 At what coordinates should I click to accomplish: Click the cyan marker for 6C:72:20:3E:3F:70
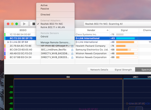pyautogui.click(x=5, y=38)
